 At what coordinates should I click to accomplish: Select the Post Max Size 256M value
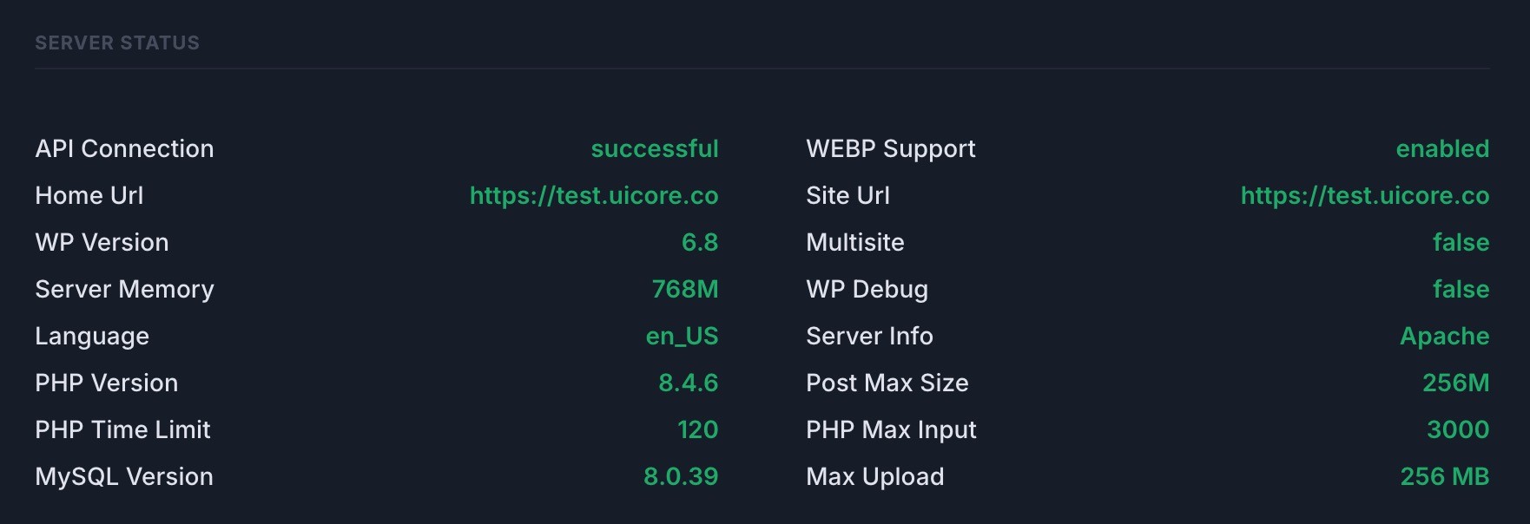1456,383
